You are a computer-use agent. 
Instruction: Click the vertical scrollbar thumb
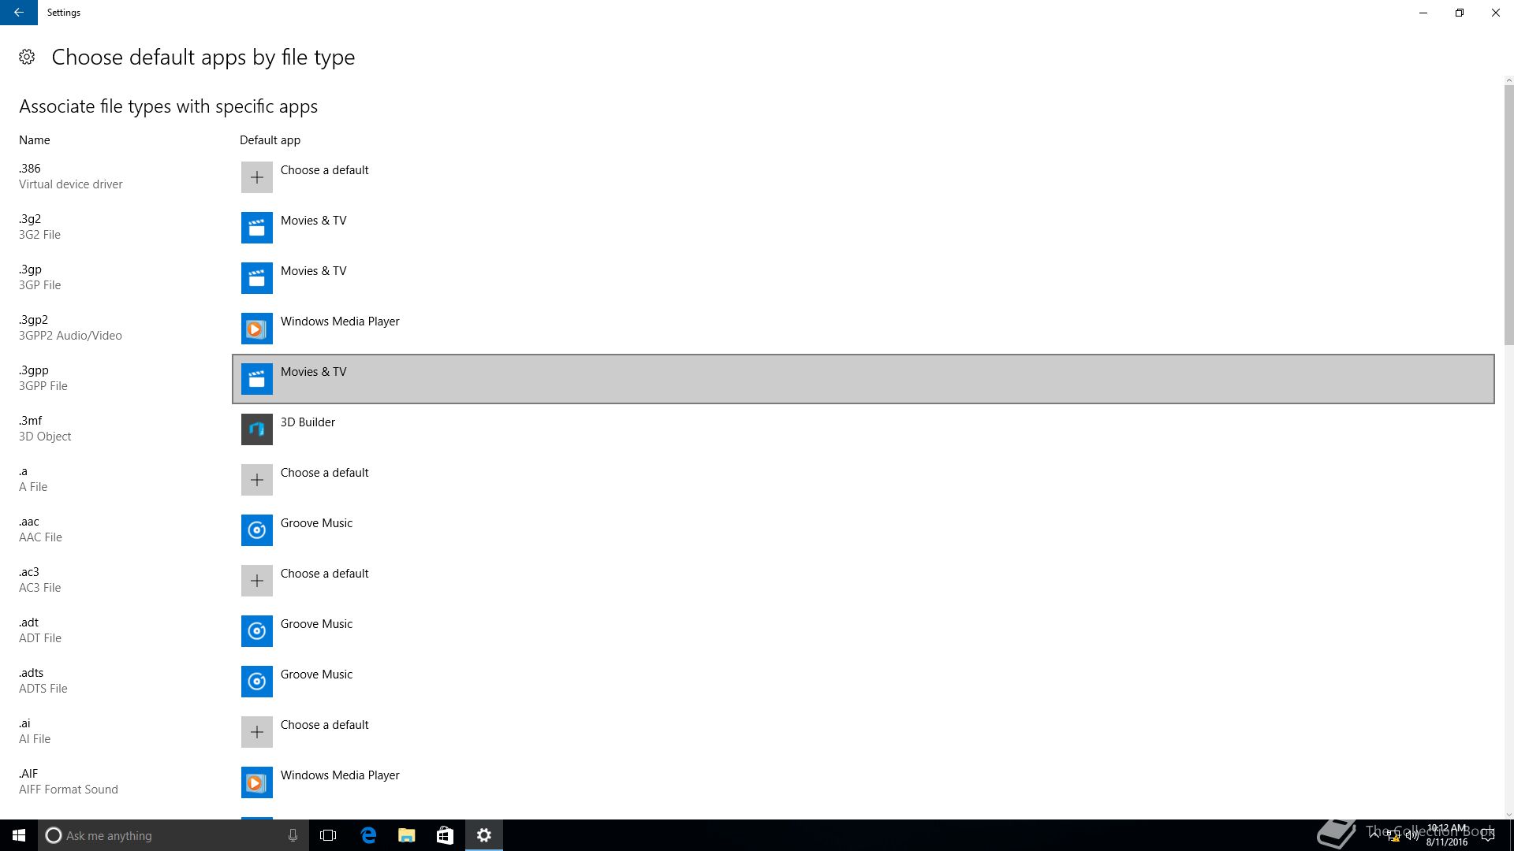coord(1508,214)
